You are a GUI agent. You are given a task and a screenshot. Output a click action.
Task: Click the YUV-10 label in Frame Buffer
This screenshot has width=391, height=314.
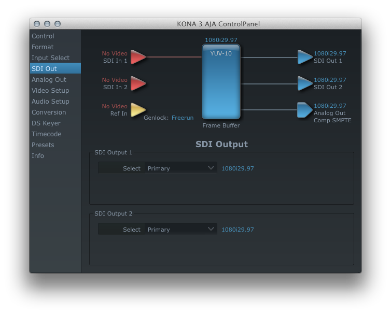[x=221, y=53]
